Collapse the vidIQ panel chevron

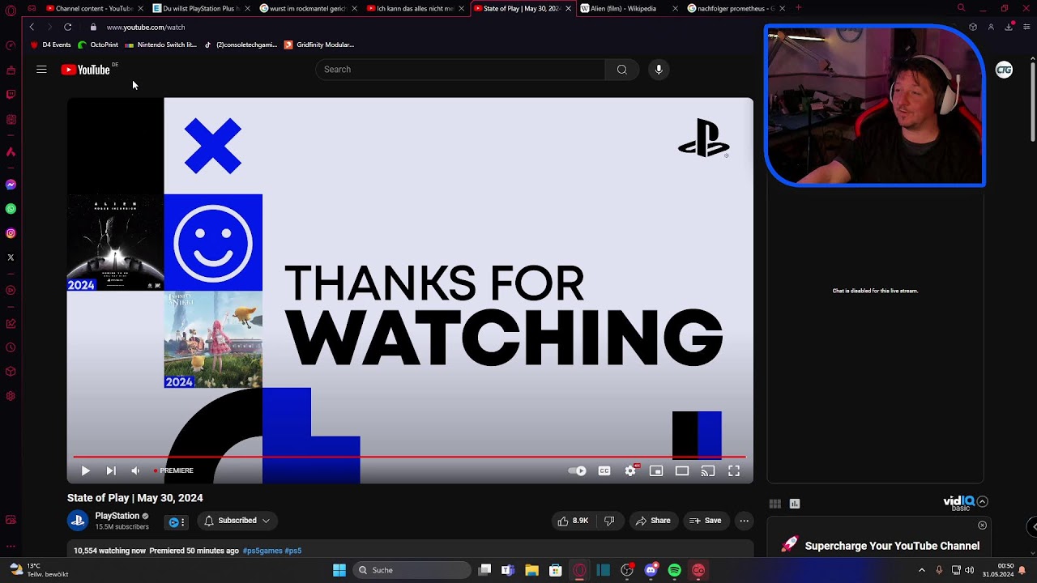(982, 501)
